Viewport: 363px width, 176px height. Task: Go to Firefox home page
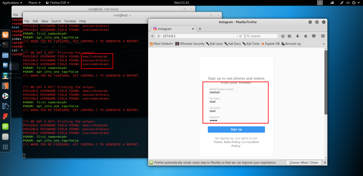(306, 36)
